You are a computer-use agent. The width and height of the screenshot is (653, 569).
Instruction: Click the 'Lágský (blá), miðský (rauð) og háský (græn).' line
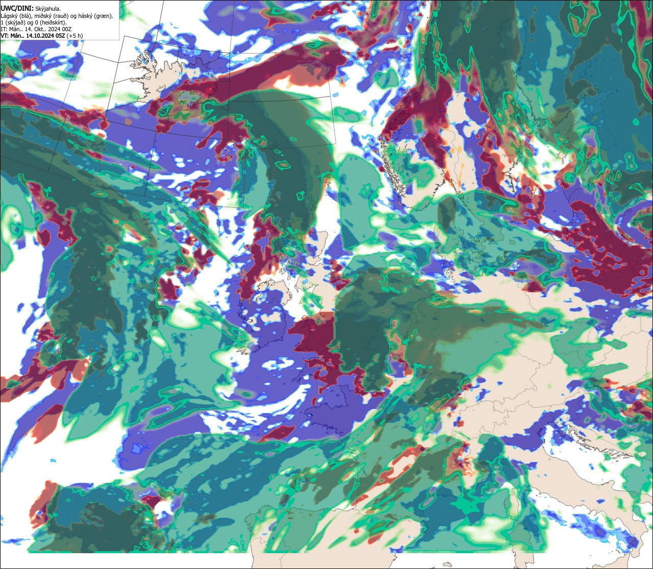(57, 16)
